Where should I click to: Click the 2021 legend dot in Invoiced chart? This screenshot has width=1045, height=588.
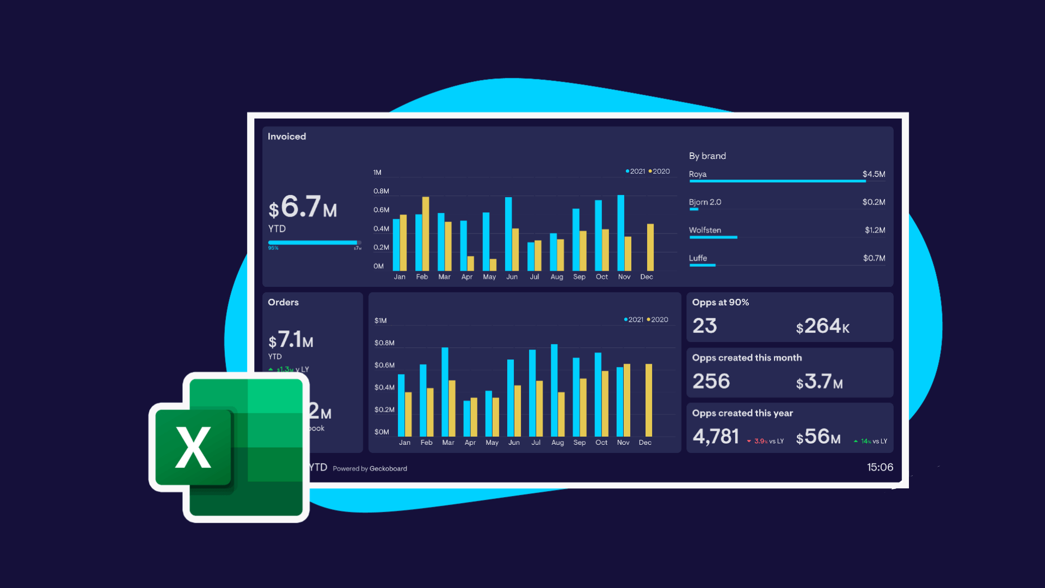[627, 171]
